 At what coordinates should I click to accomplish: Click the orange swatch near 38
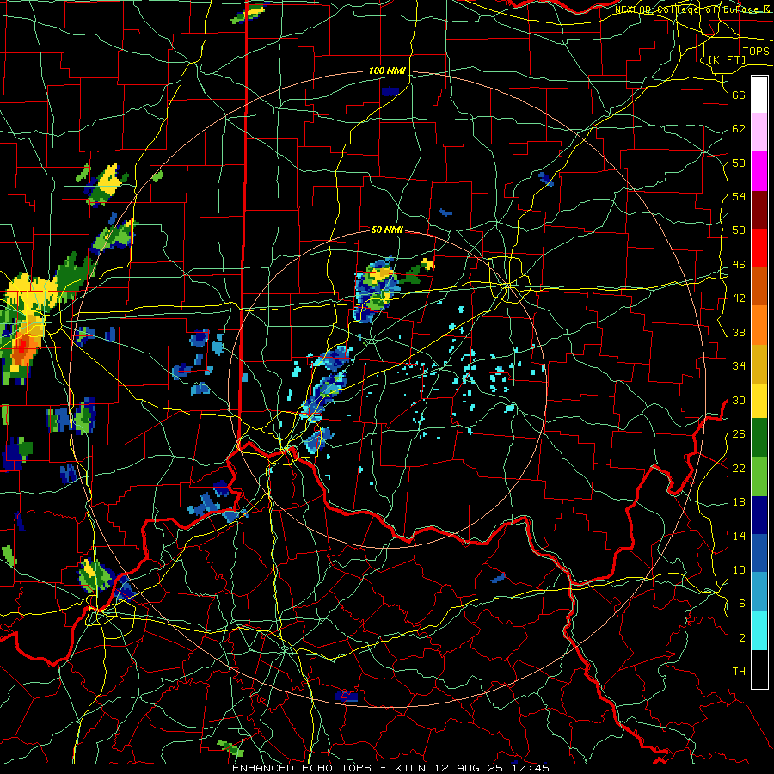coord(759,324)
